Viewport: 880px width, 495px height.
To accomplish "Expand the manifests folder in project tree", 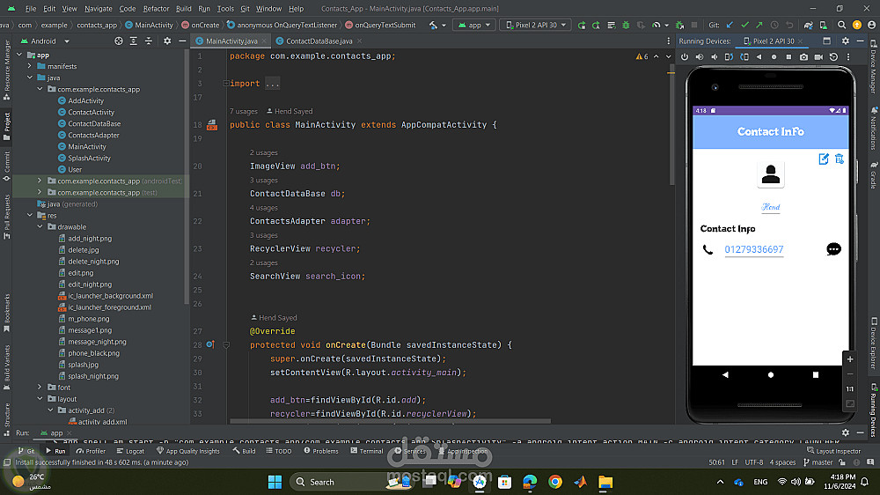I will 29,66.
